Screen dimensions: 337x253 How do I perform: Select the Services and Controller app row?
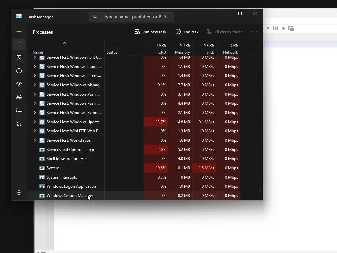click(134, 150)
